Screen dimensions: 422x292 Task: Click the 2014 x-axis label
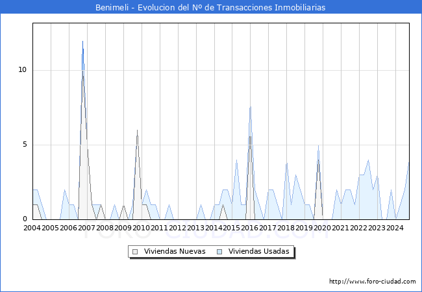coord(214,228)
